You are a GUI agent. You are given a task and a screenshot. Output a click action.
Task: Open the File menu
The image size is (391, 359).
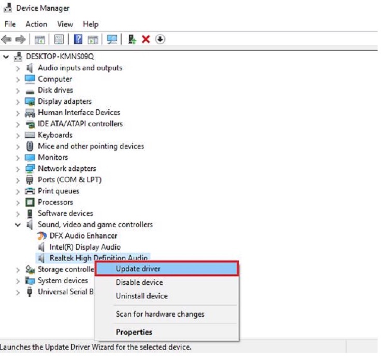[x=10, y=24]
